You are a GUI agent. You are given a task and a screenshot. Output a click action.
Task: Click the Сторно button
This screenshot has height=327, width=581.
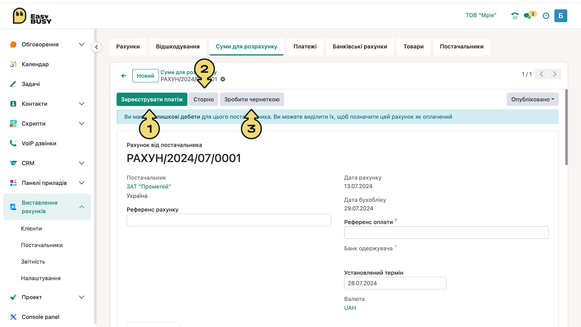204,99
